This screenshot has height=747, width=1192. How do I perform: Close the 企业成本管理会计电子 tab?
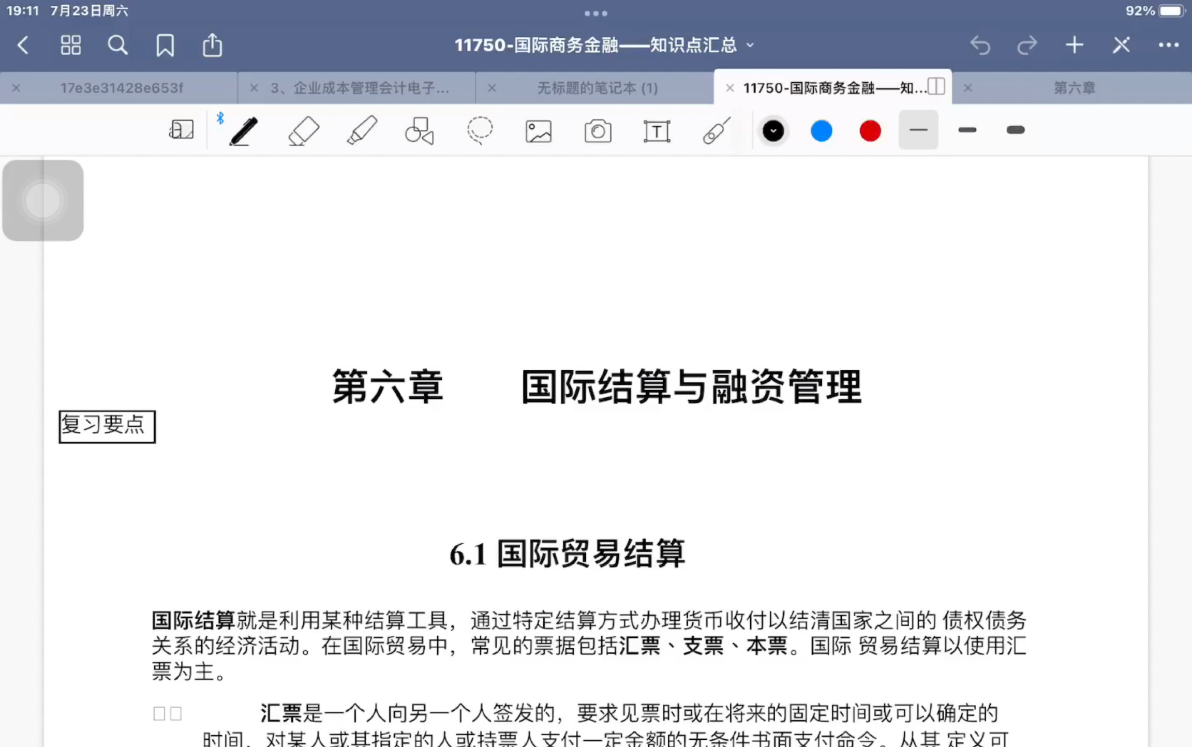[x=254, y=88]
